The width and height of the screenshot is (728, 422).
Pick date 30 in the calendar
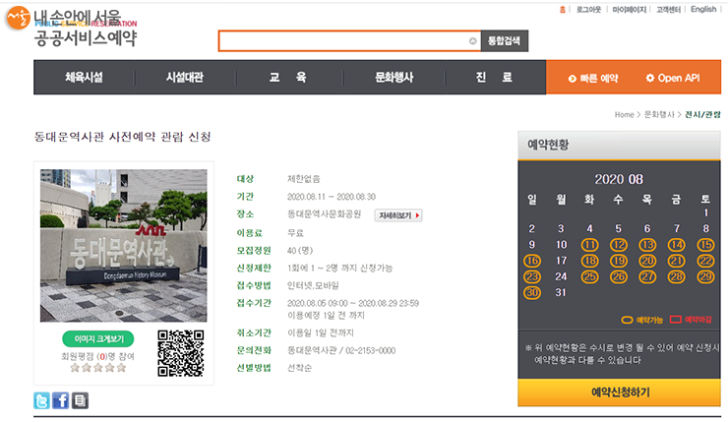tap(532, 292)
